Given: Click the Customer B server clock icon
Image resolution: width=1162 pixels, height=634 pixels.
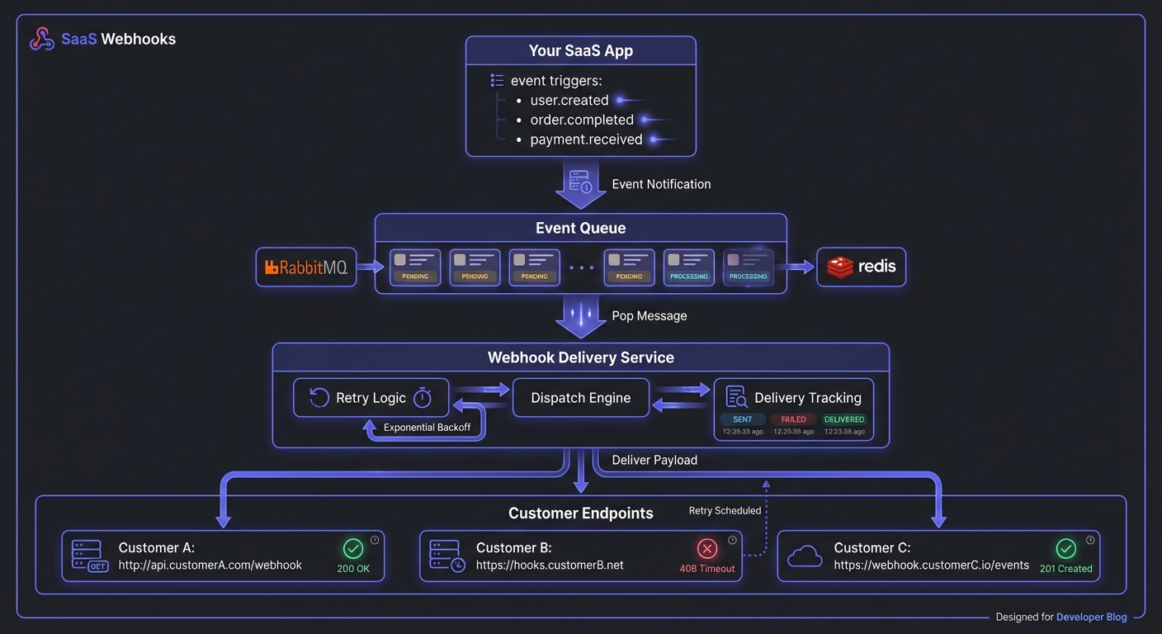Looking at the screenshot, I should click(446, 556).
